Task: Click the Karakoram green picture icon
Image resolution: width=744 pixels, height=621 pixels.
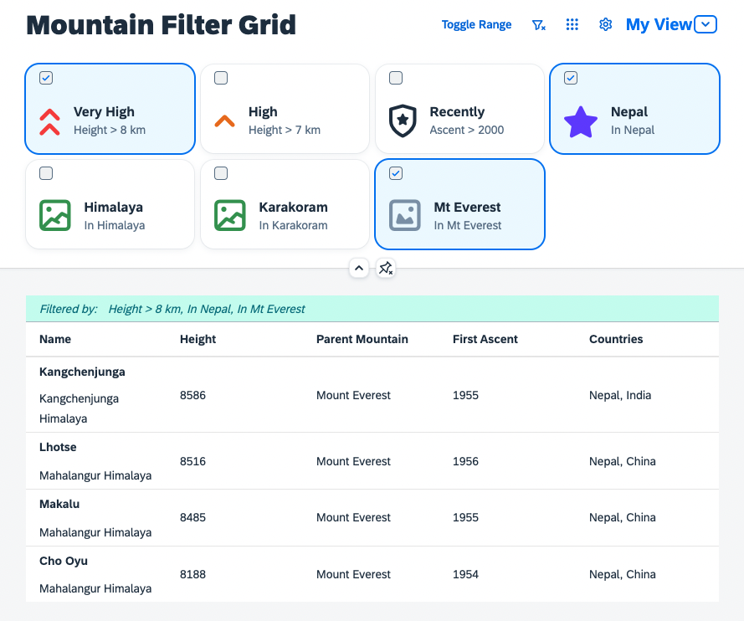Action: (230, 215)
